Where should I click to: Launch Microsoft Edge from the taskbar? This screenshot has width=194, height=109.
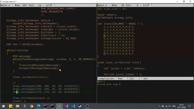pyautogui.click(x=38, y=106)
